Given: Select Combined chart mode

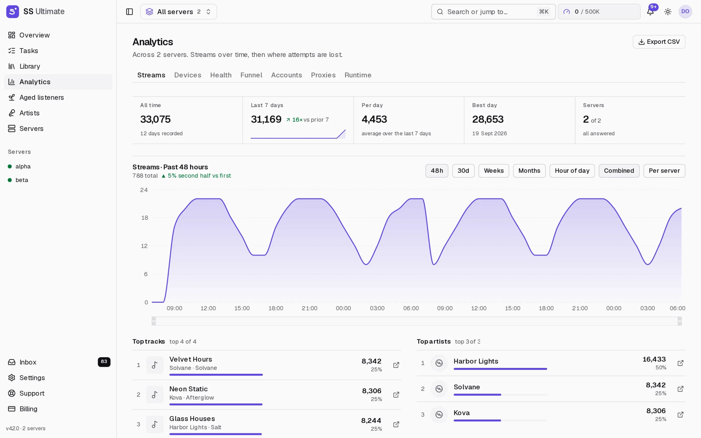Looking at the screenshot, I should point(619,171).
